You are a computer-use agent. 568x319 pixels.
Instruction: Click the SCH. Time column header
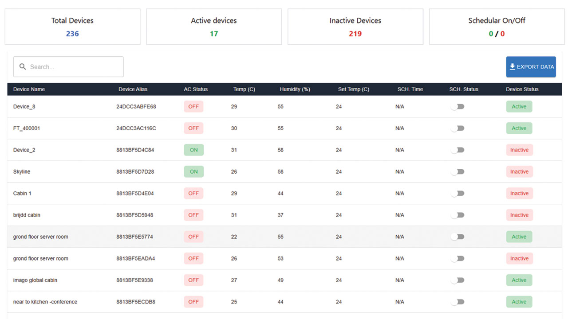click(410, 89)
